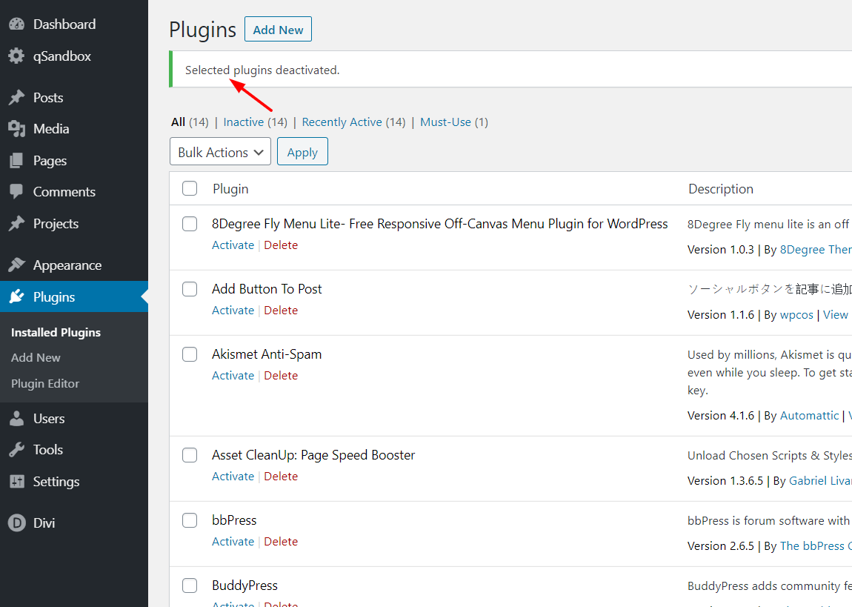Click the Appearance paintbrush icon
The image size is (852, 607).
click(16, 265)
